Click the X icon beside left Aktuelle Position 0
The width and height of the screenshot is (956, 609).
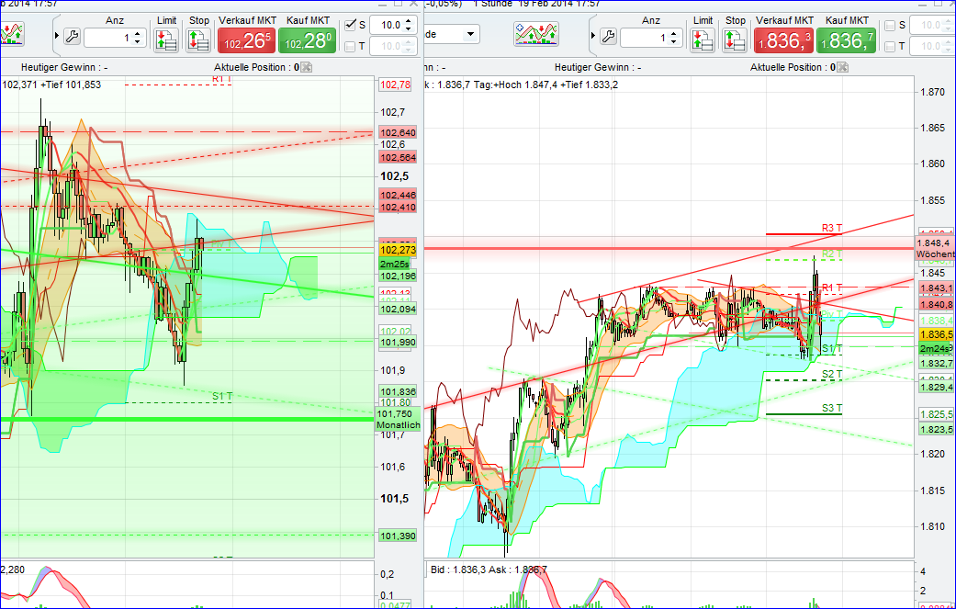(x=305, y=66)
